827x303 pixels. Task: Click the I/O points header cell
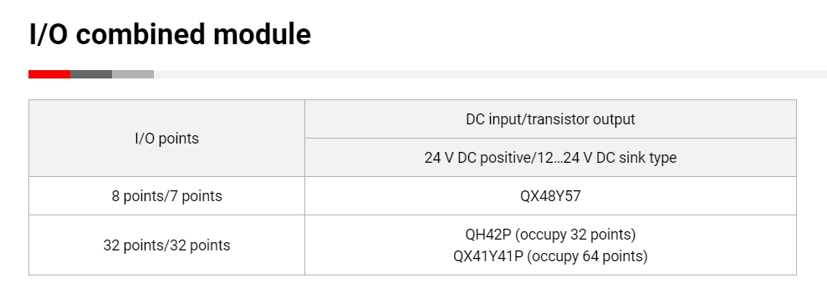(x=166, y=139)
